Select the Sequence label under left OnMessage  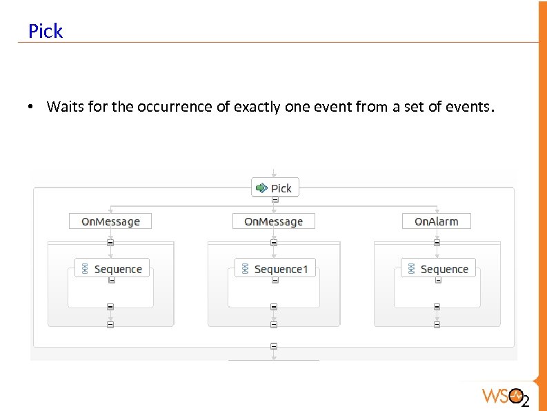pos(118,269)
